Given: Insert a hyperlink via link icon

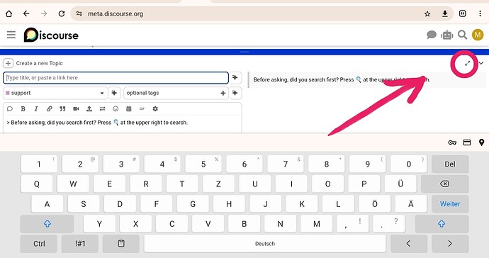Looking at the screenshot, I should (50, 109).
